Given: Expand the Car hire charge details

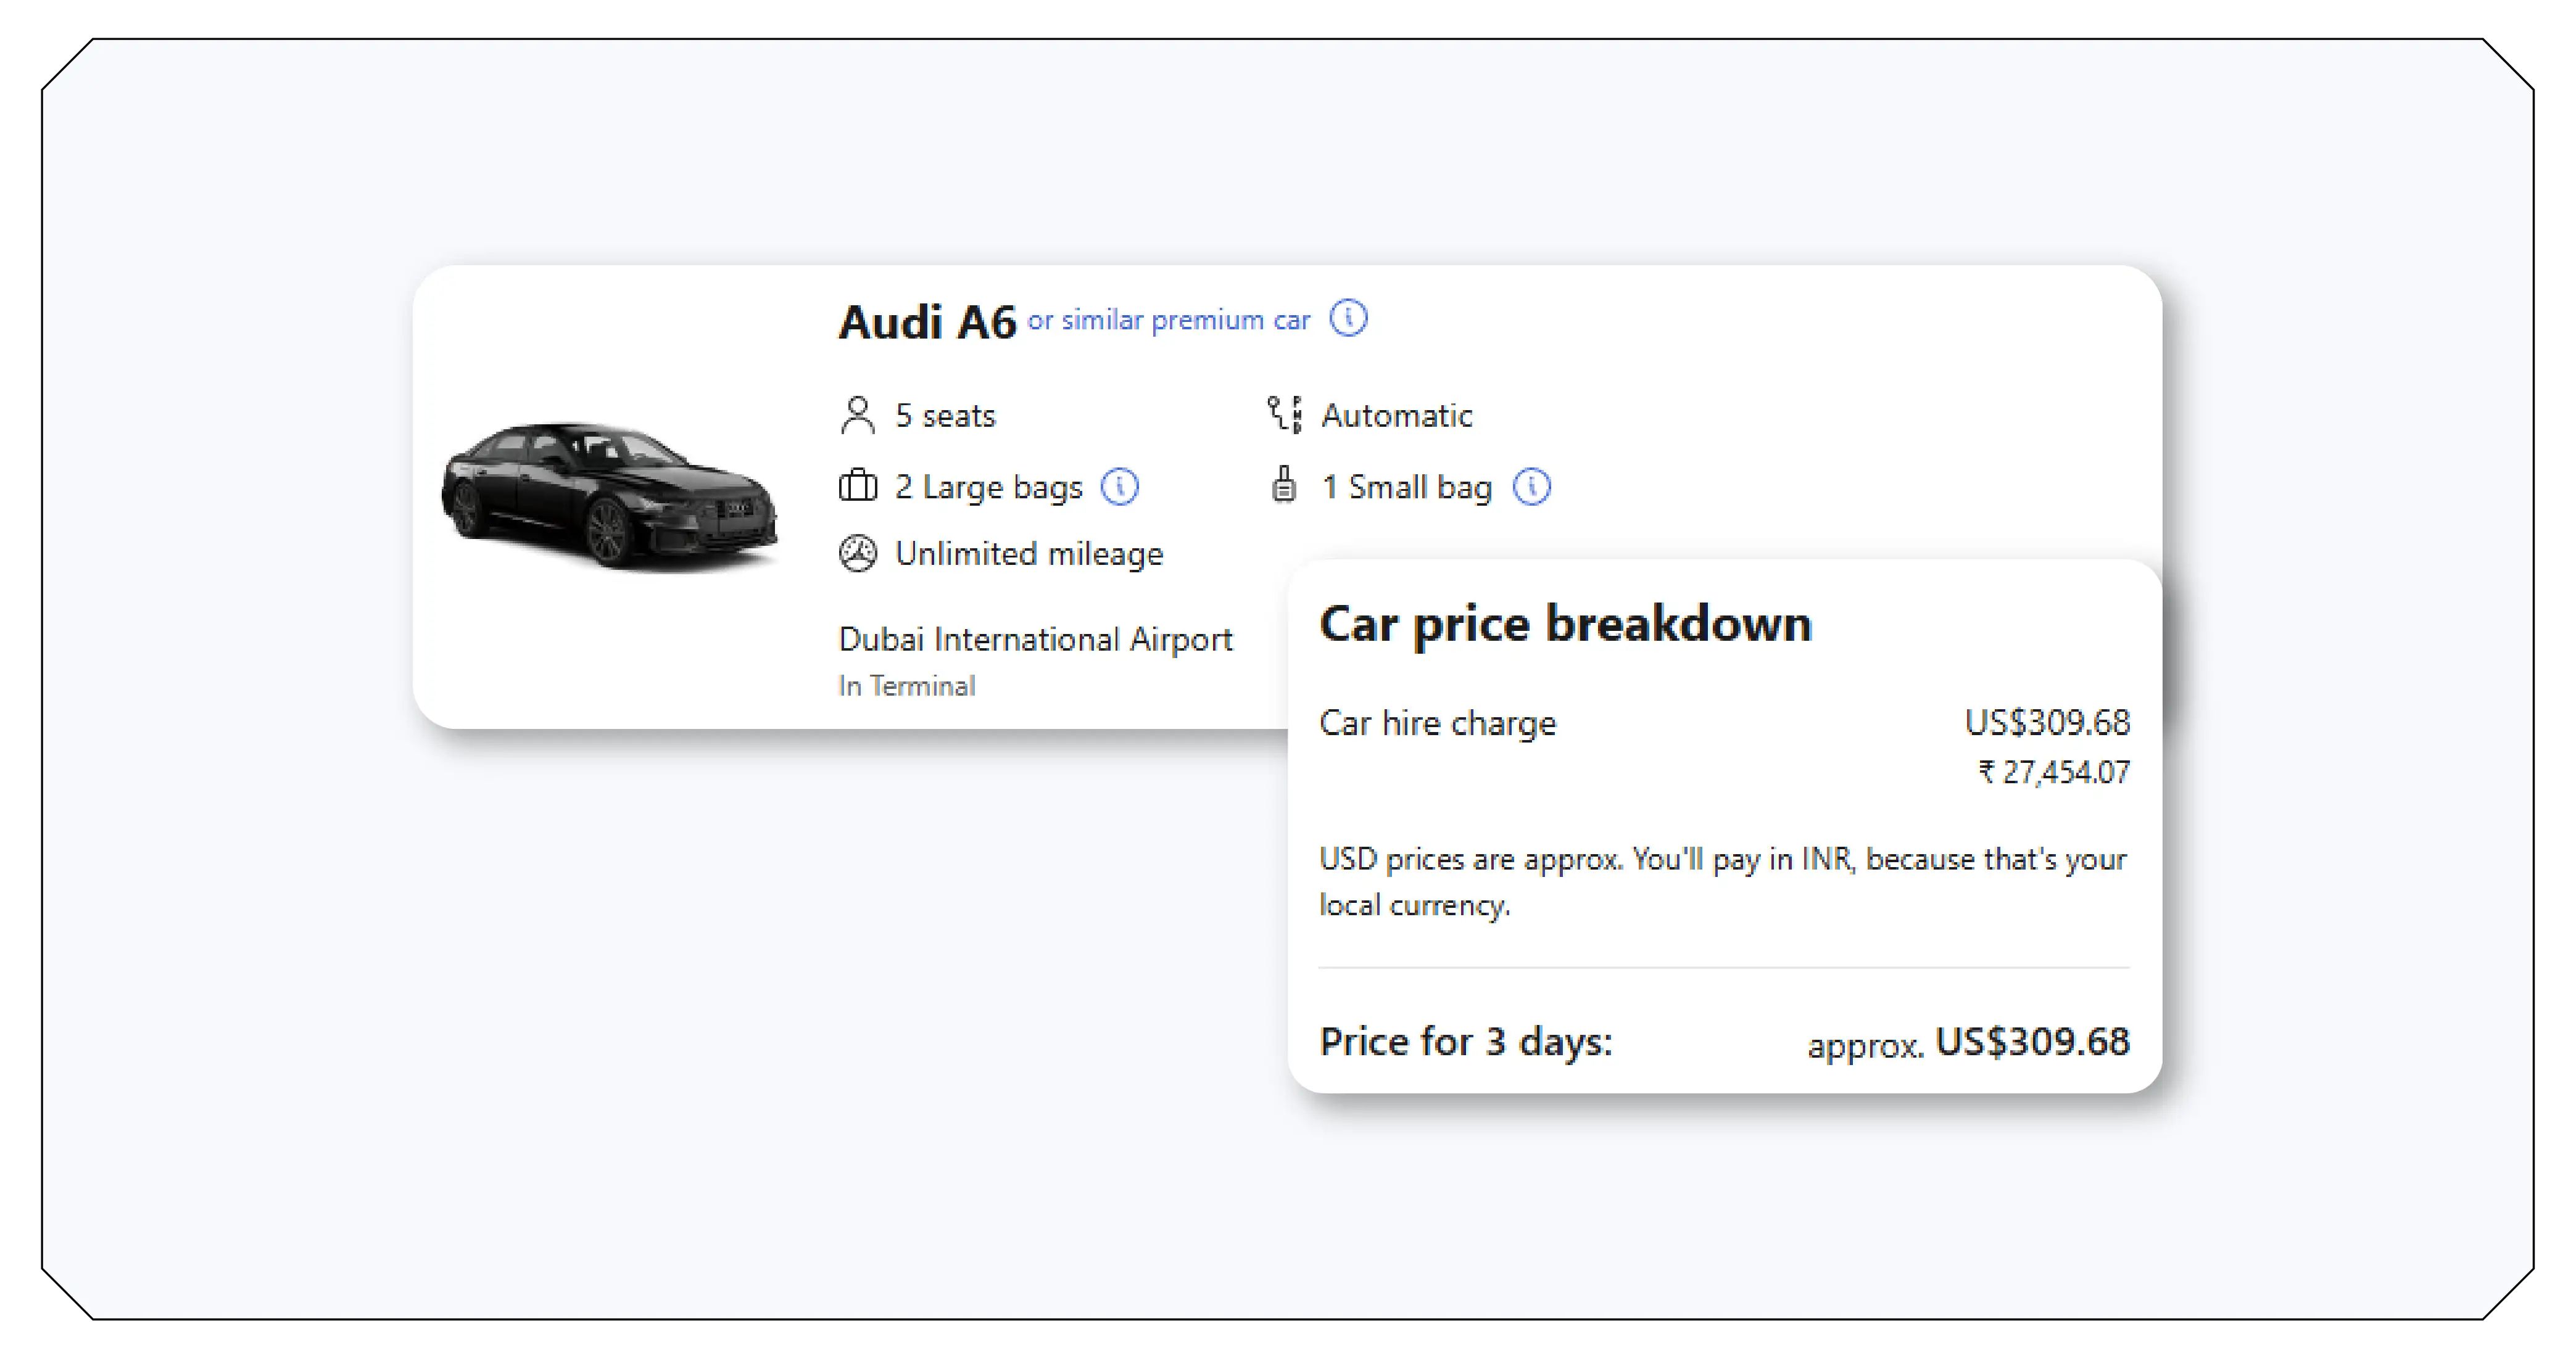Looking at the screenshot, I should click(x=1438, y=722).
